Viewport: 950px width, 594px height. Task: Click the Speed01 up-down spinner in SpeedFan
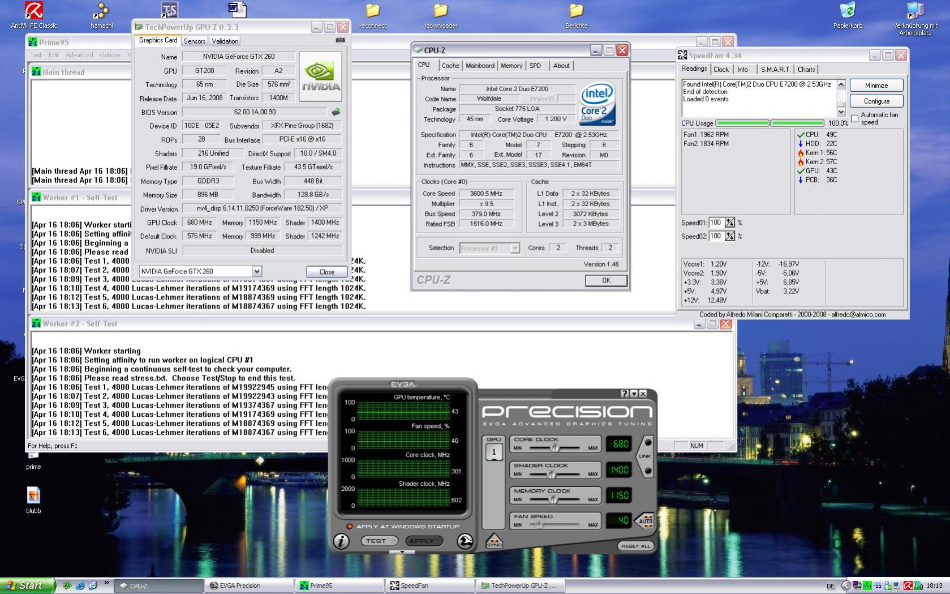[x=730, y=223]
